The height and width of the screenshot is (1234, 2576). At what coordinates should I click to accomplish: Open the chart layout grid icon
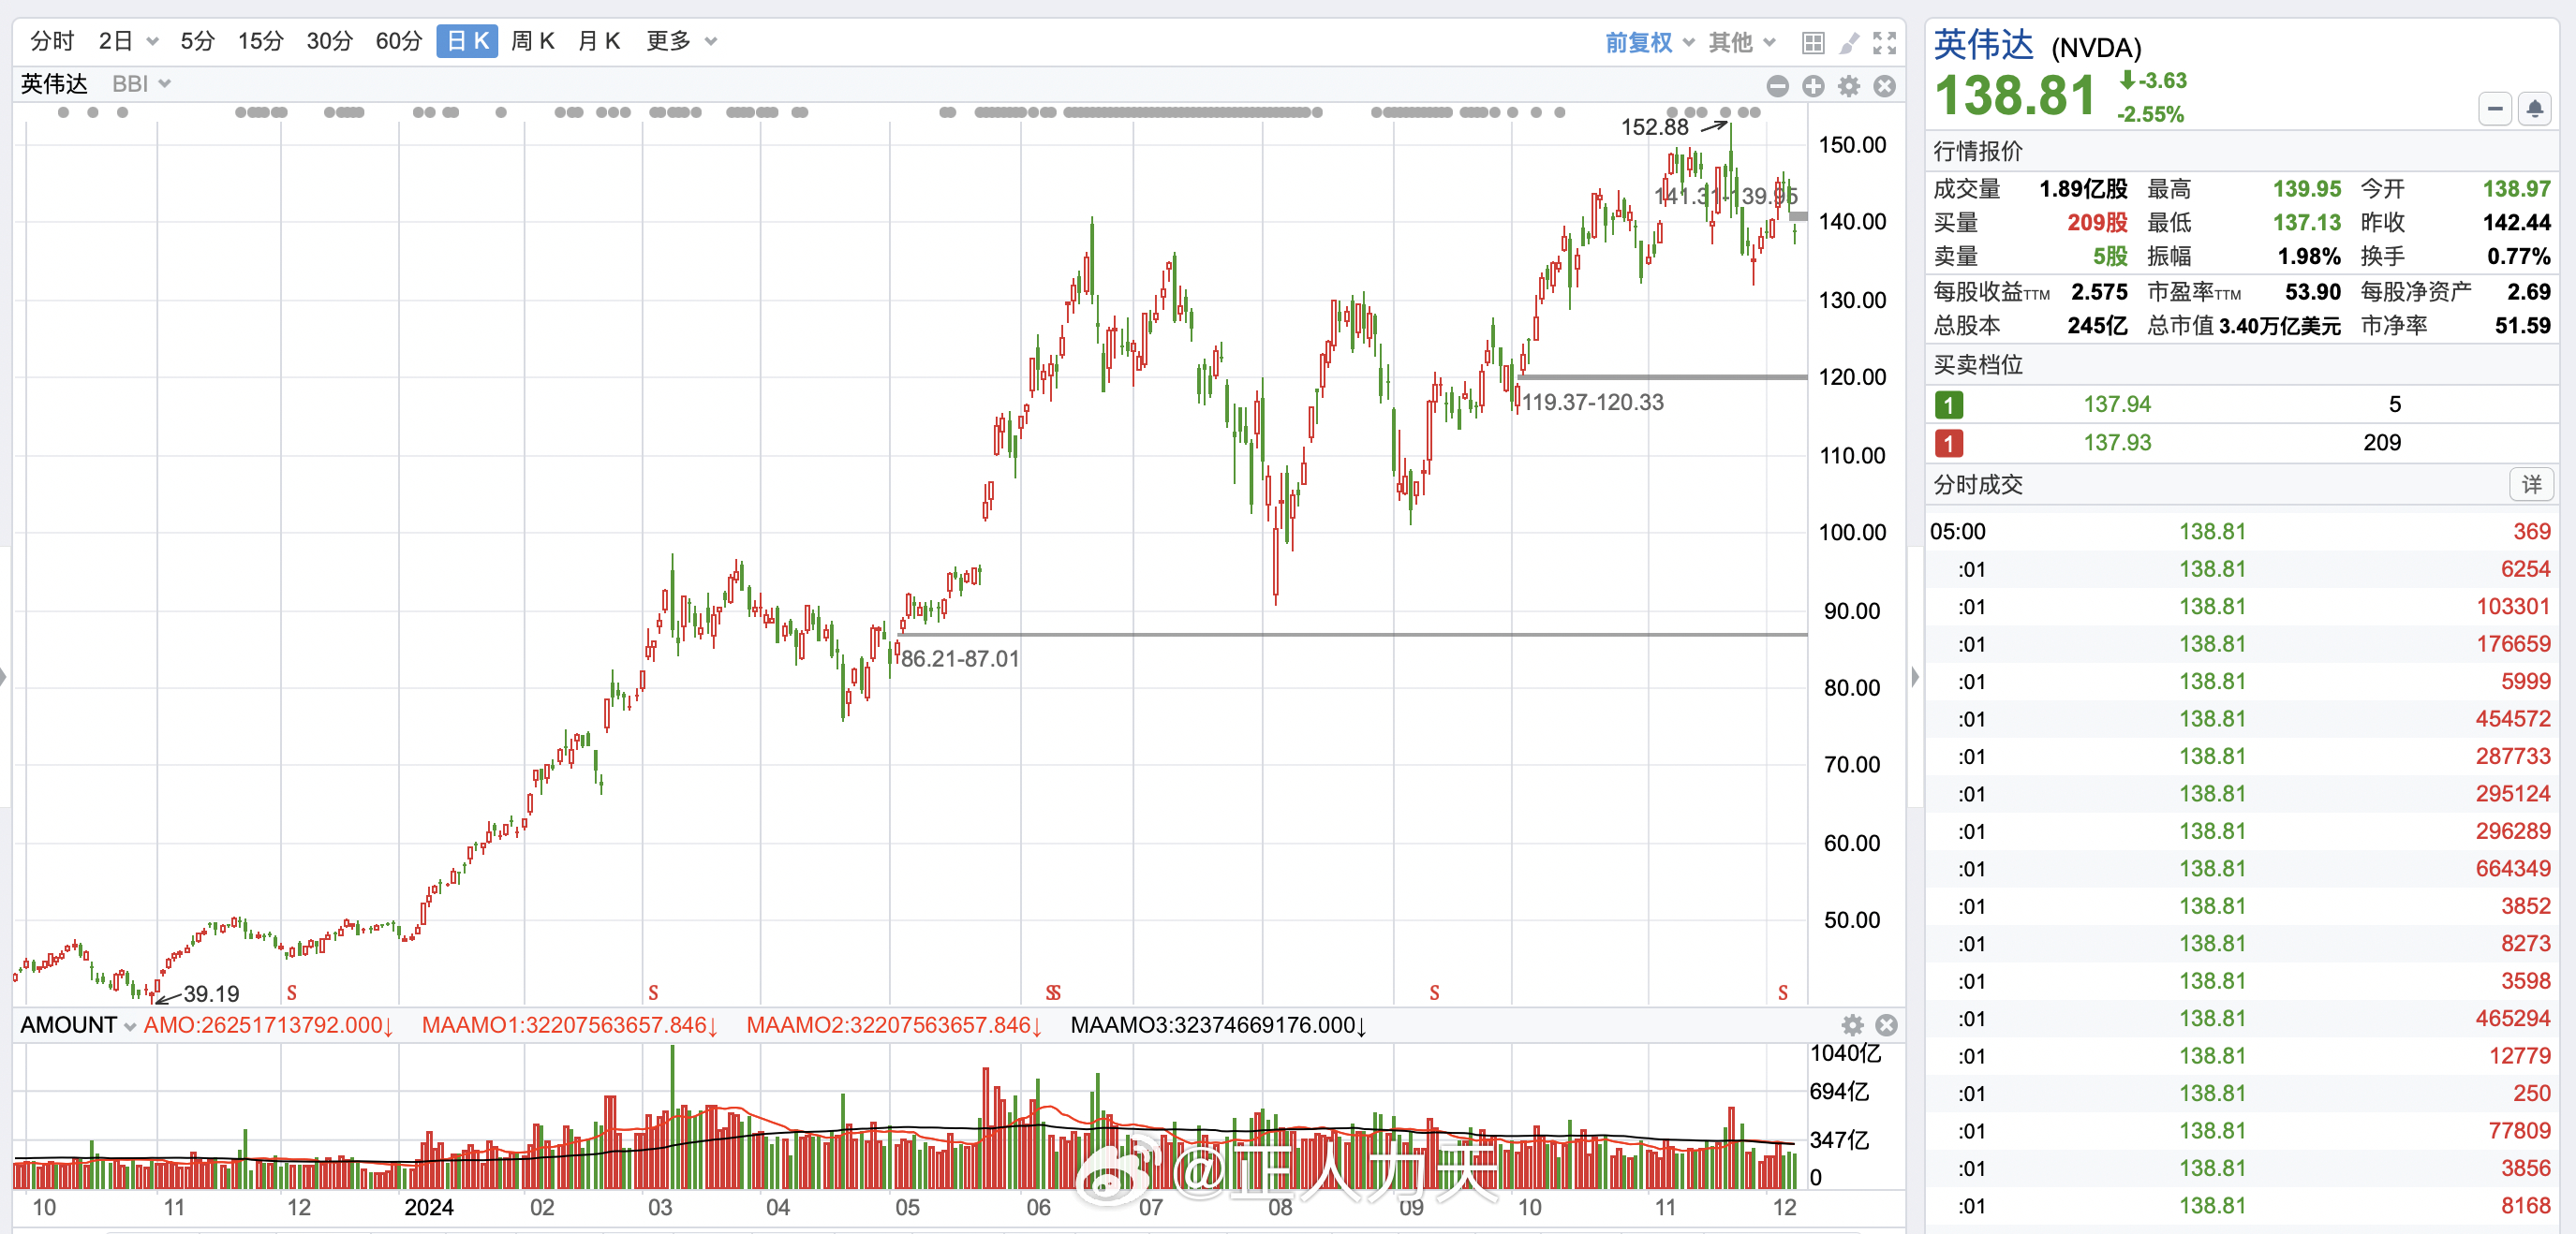click(1813, 42)
